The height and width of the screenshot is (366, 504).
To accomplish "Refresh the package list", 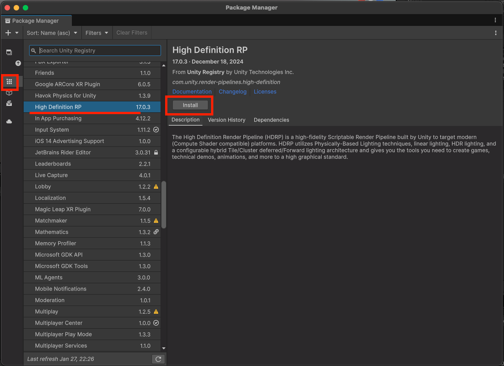I will [x=158, y=359].
